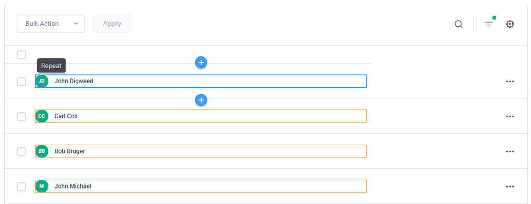
Task: Select the Bob Bruger row checkbox
Action: coord(21,152)
